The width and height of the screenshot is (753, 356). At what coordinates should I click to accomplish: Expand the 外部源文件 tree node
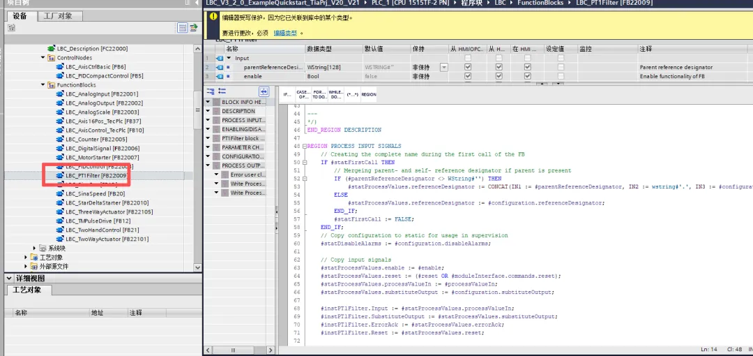26,266
